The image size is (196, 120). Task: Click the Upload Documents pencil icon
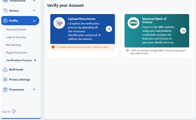coord(59,23)
